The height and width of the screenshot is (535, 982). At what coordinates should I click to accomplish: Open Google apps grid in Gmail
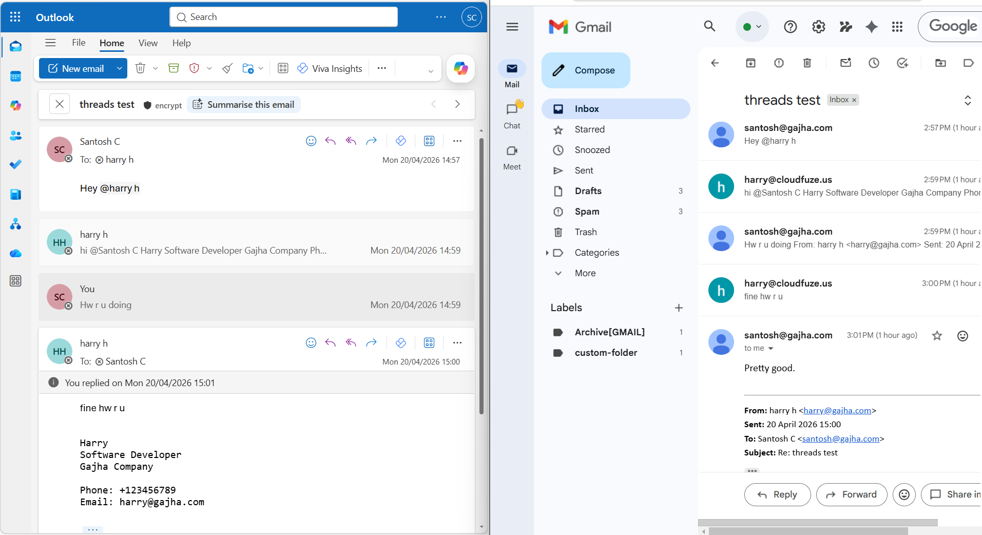click(x=897, y=27)
